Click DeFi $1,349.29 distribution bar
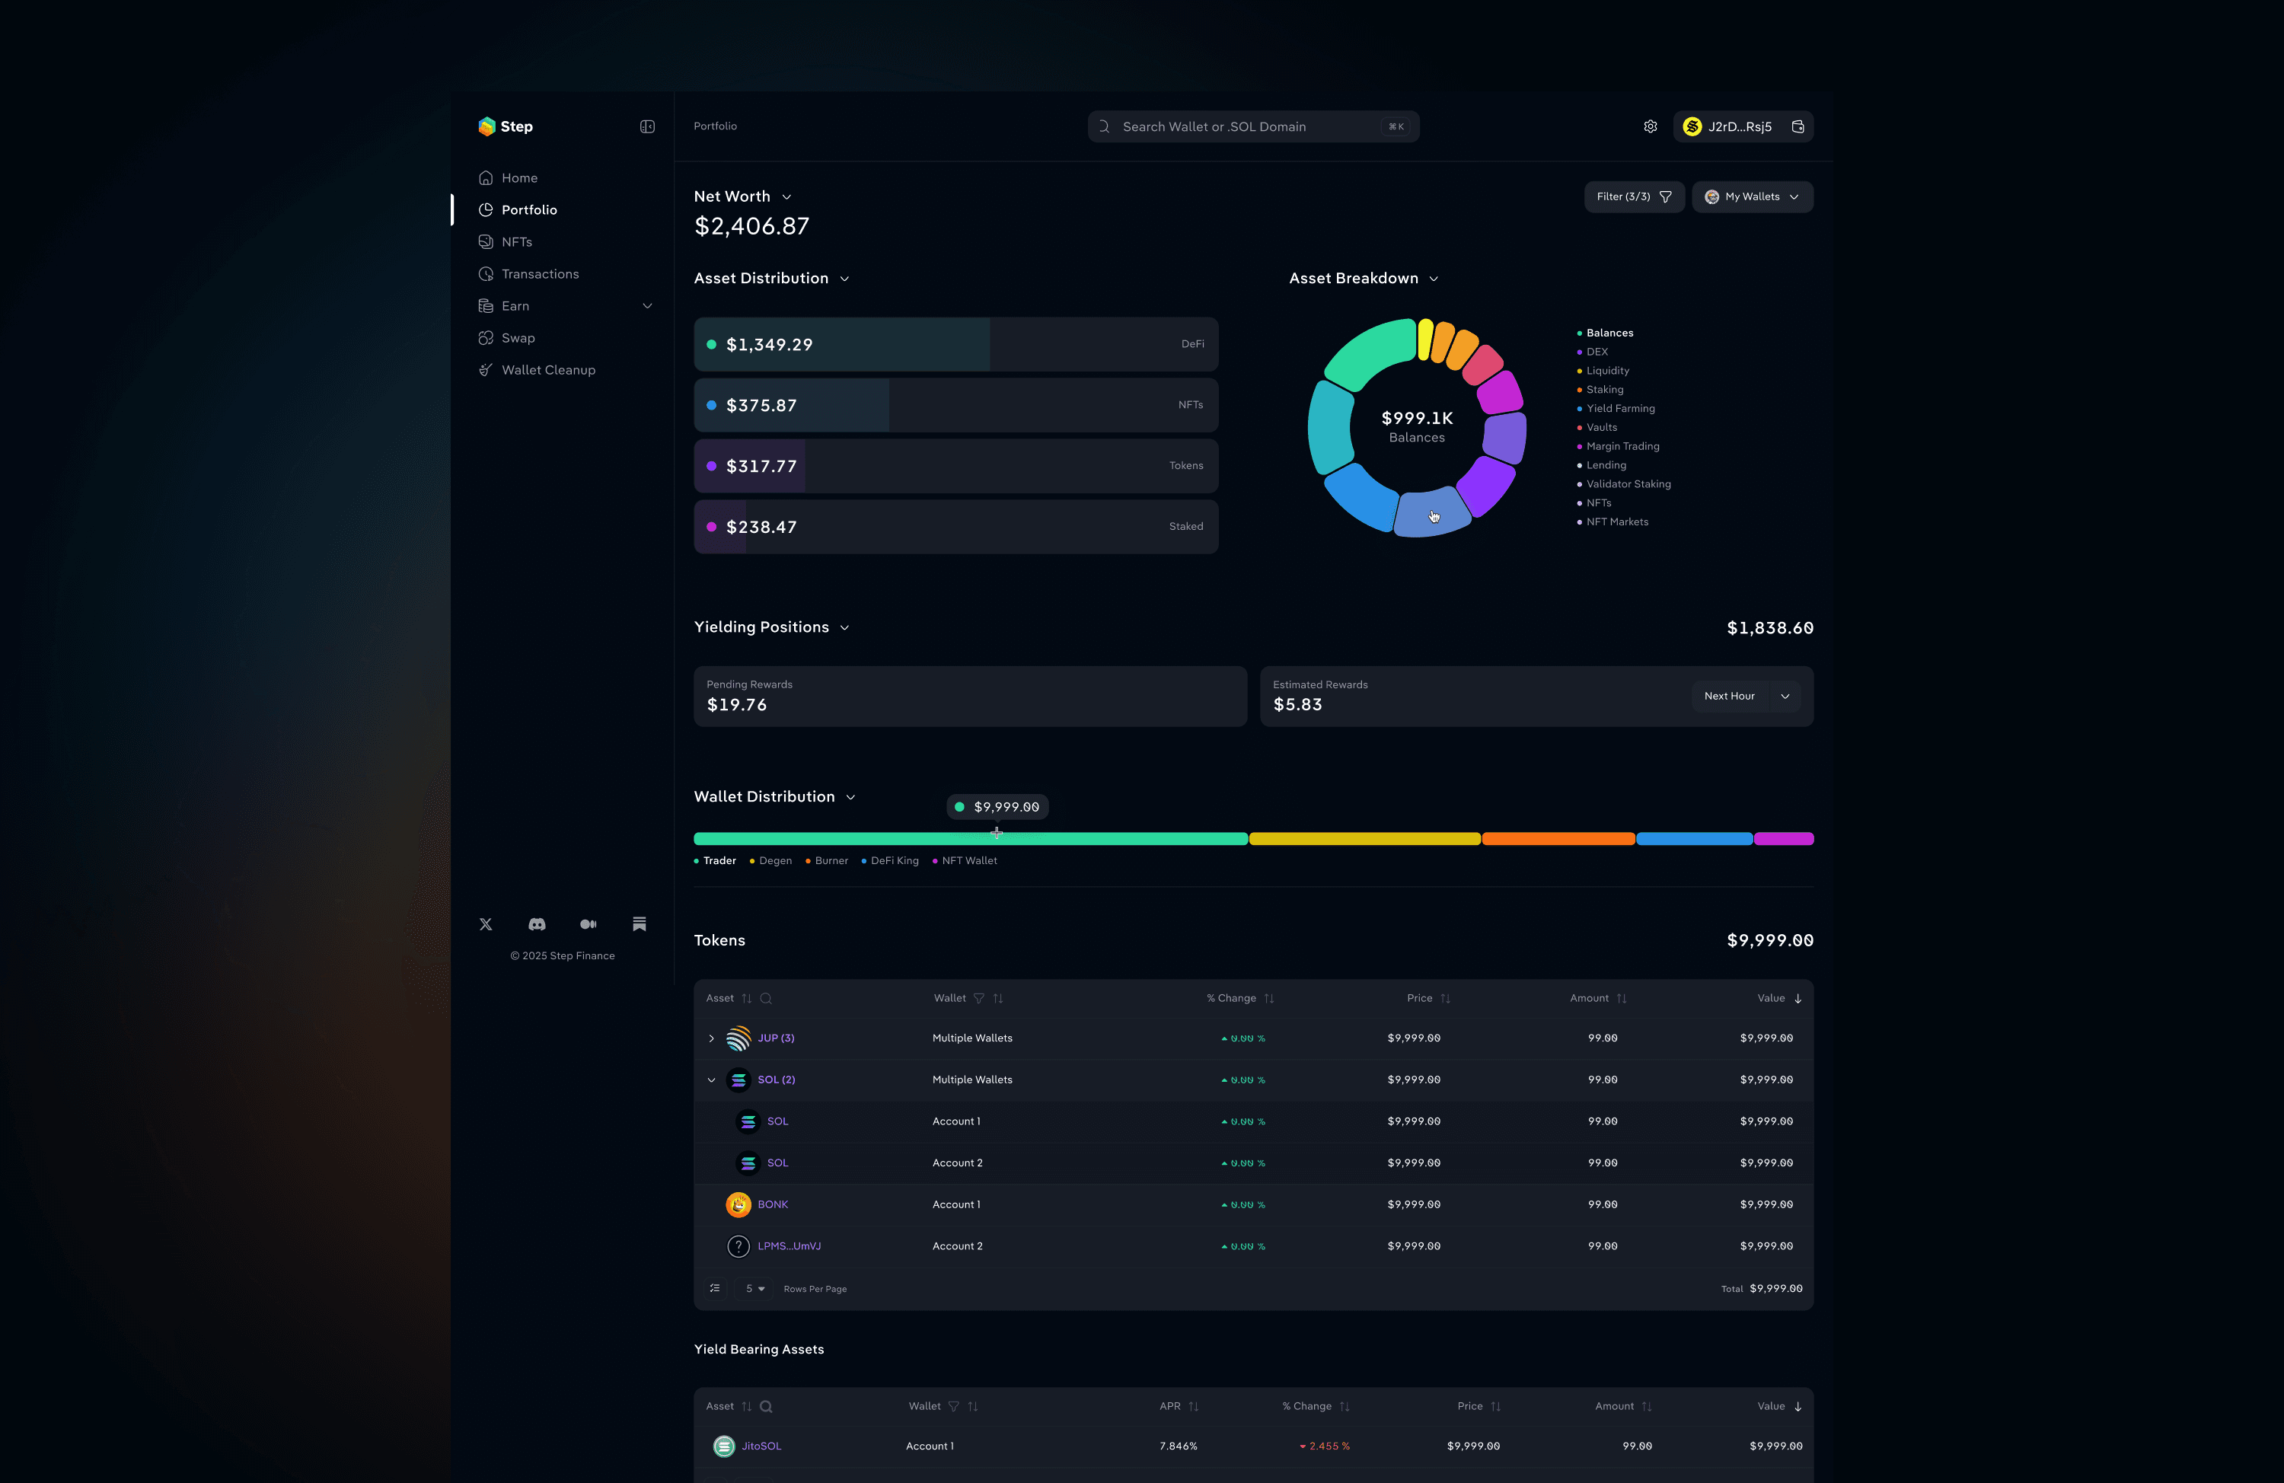This screenshot has width=2284, height=1483. 955,345
